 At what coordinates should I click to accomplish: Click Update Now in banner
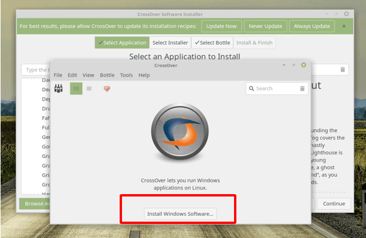click(221, 26)
